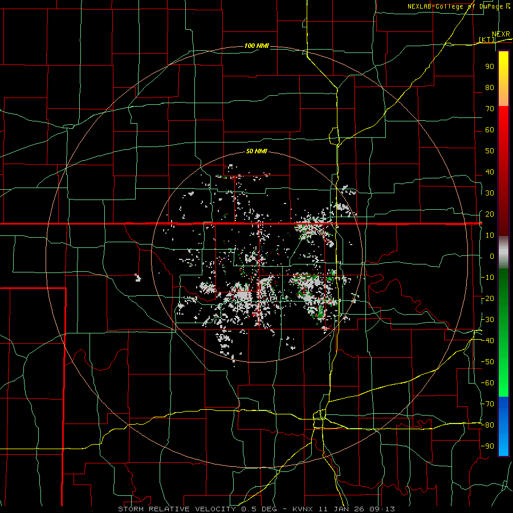Screen dimensions: 513x513
Task: Click the "50 NMI" range ring label
Action: pos(257,151)
